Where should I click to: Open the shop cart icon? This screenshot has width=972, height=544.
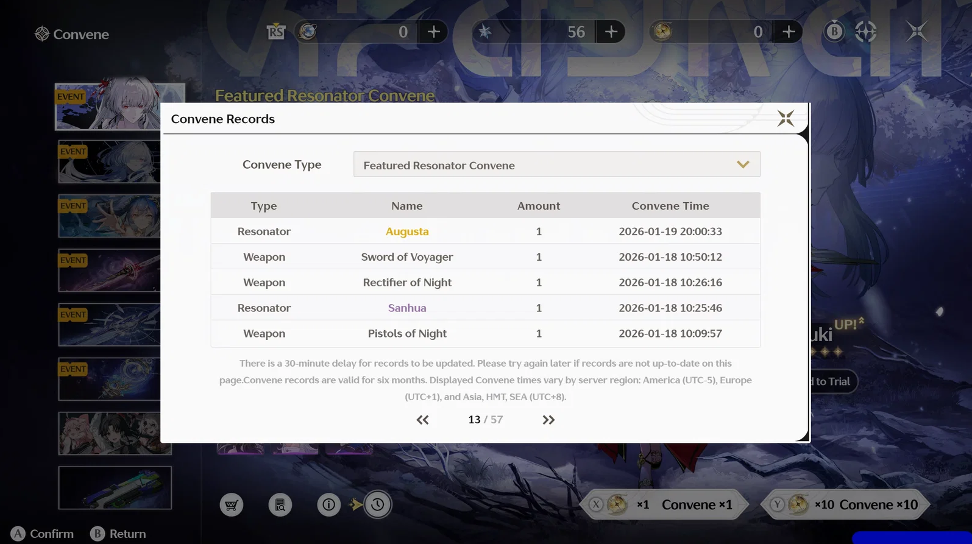pyautogui.click(x=232, y=505)
